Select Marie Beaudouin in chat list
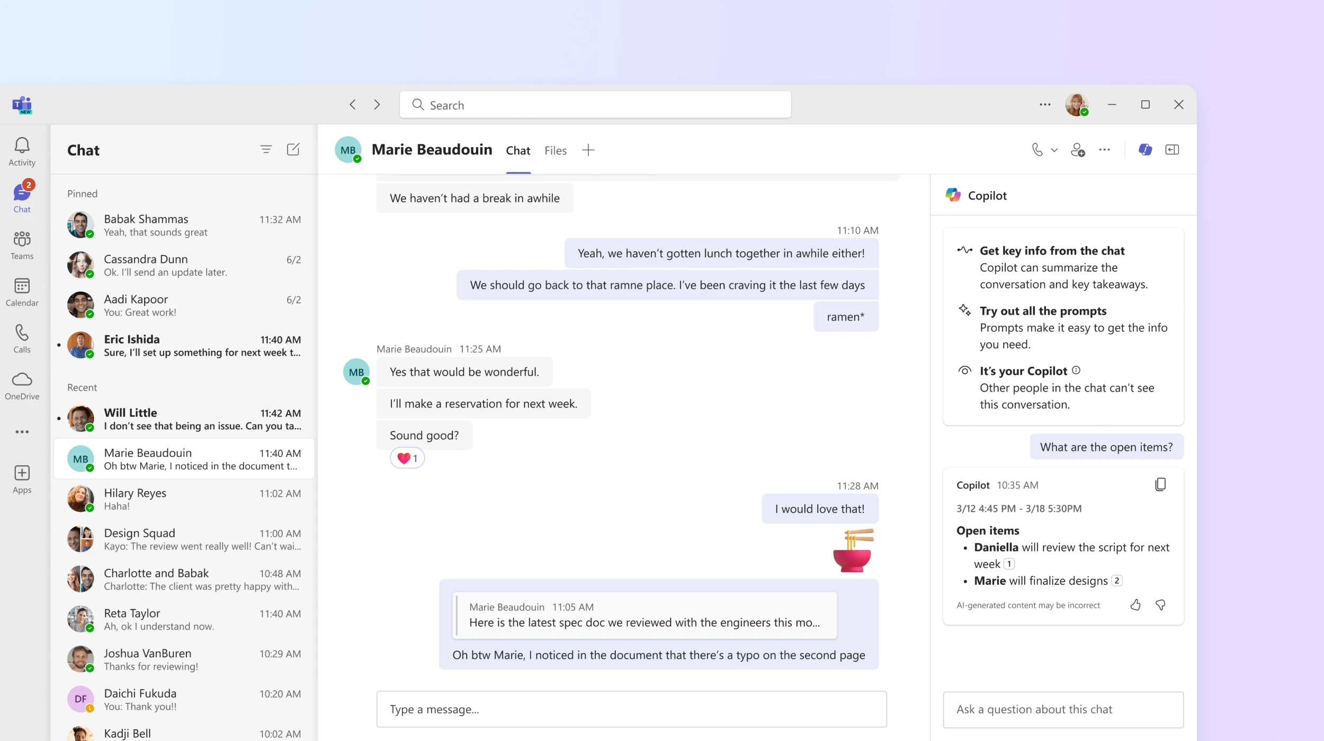1324x741 pixels. point(184,459)
